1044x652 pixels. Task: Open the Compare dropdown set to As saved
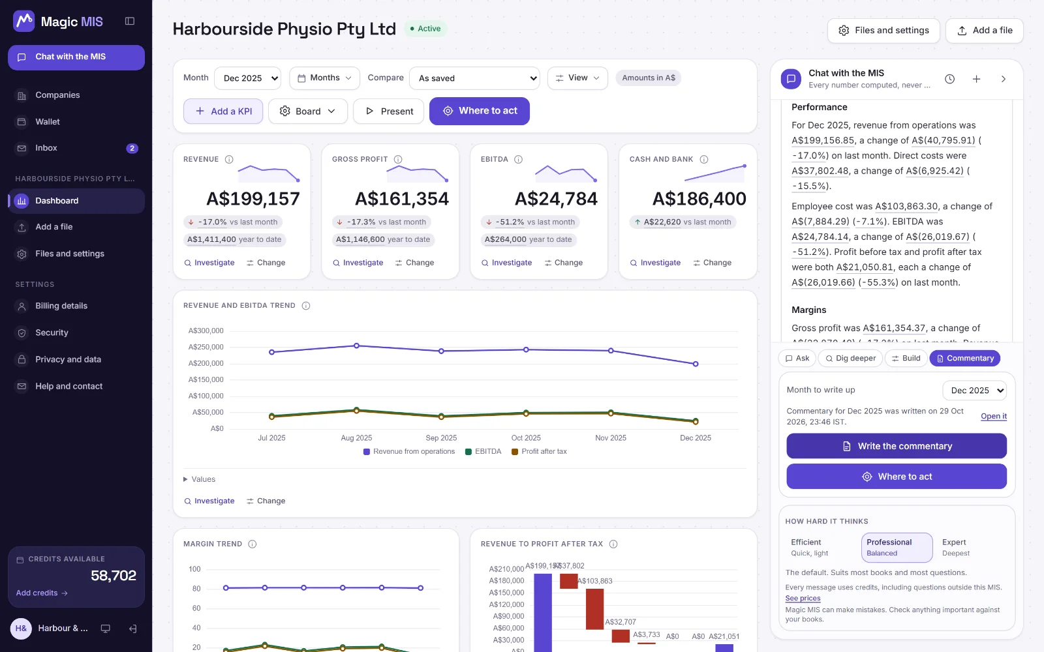tap(474, 78)
